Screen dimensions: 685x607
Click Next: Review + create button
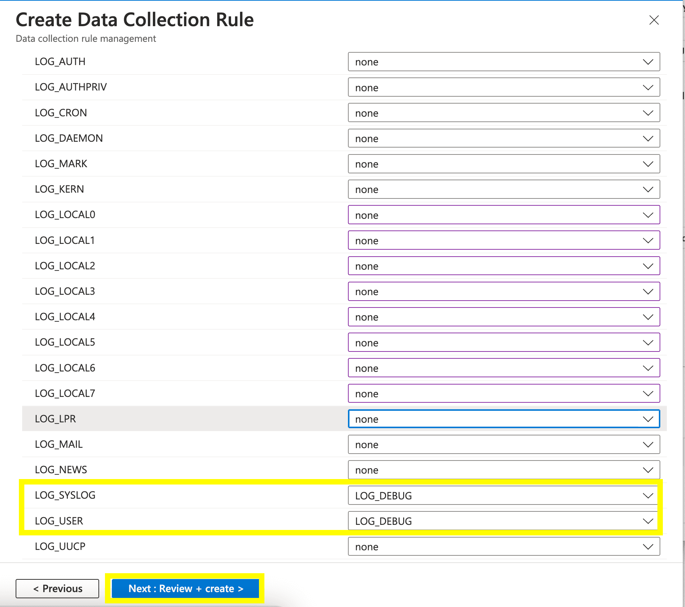(x=185, y=588)
